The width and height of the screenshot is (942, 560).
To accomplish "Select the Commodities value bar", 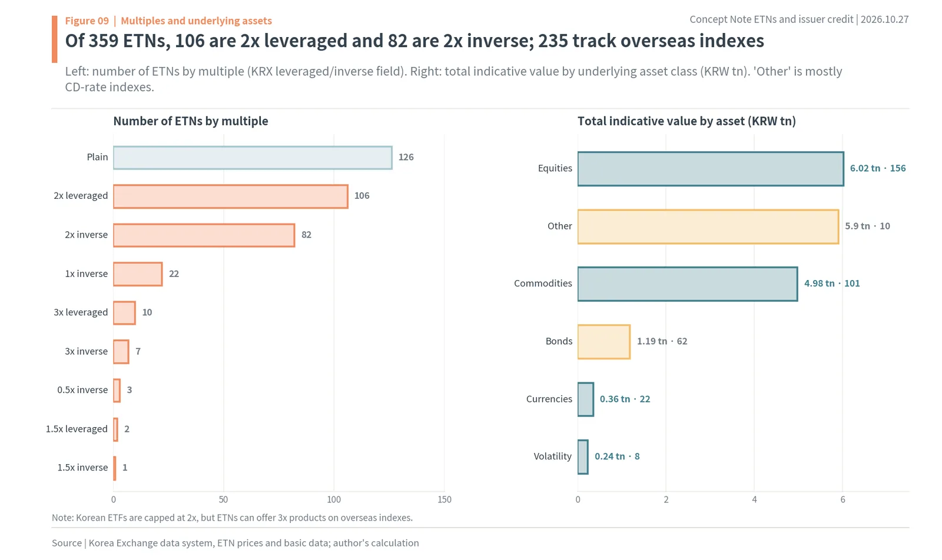I will (688, 284).
